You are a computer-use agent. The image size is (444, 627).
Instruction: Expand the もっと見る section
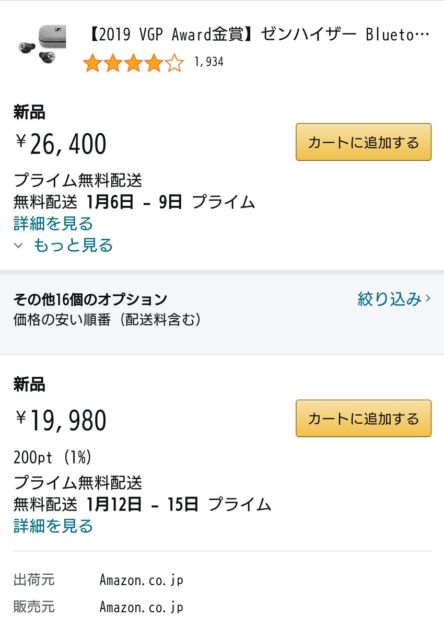(x=73, y=245)
